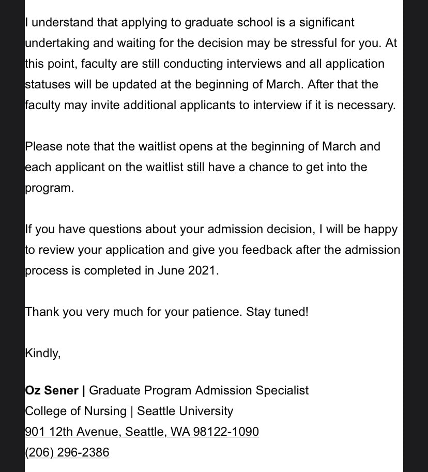The width and height of the screenshot is (428, 472).
Task: Click the line starting statuses will be updated
Action: tap(202, 85)
